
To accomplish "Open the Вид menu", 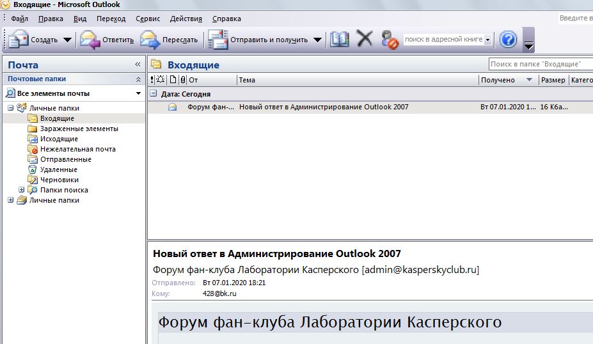I will (x=80, y=19).
